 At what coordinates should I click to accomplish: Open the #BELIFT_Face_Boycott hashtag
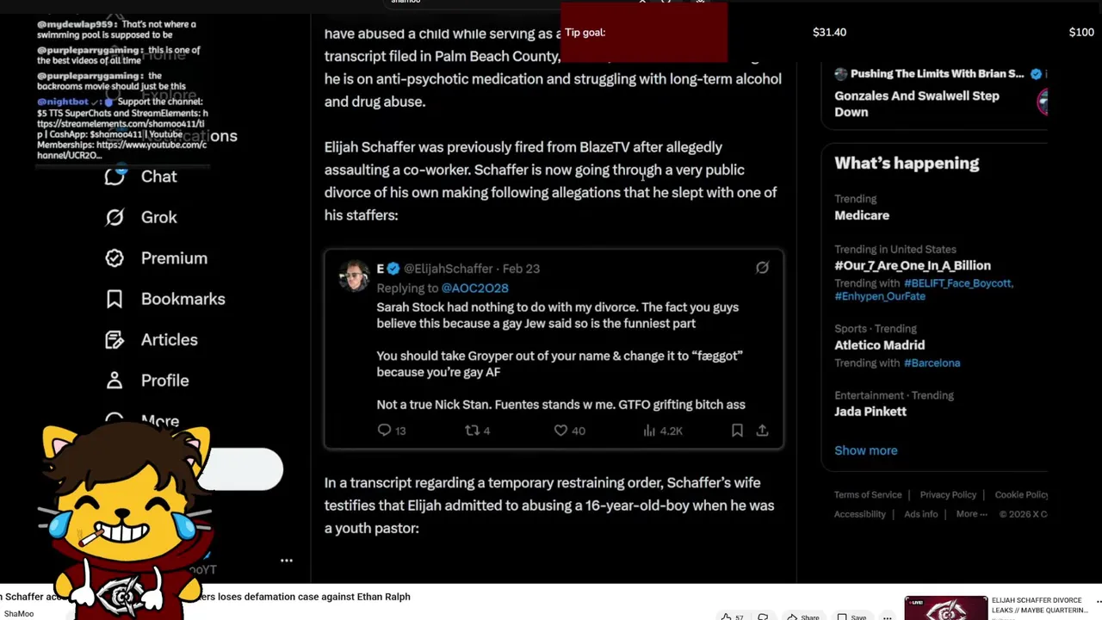coord(957,283)
